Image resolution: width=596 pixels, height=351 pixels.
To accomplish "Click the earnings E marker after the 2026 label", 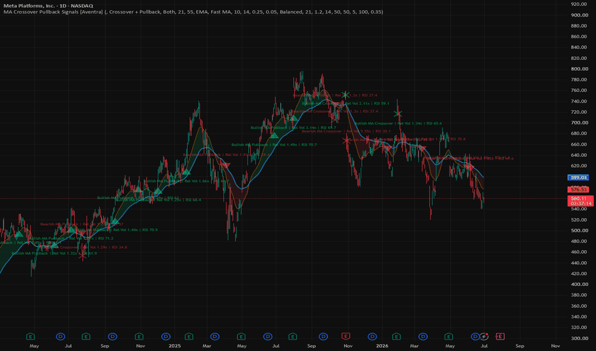I will point(396,336).
